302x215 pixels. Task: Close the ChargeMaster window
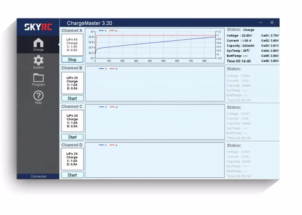tap(272, 23)
